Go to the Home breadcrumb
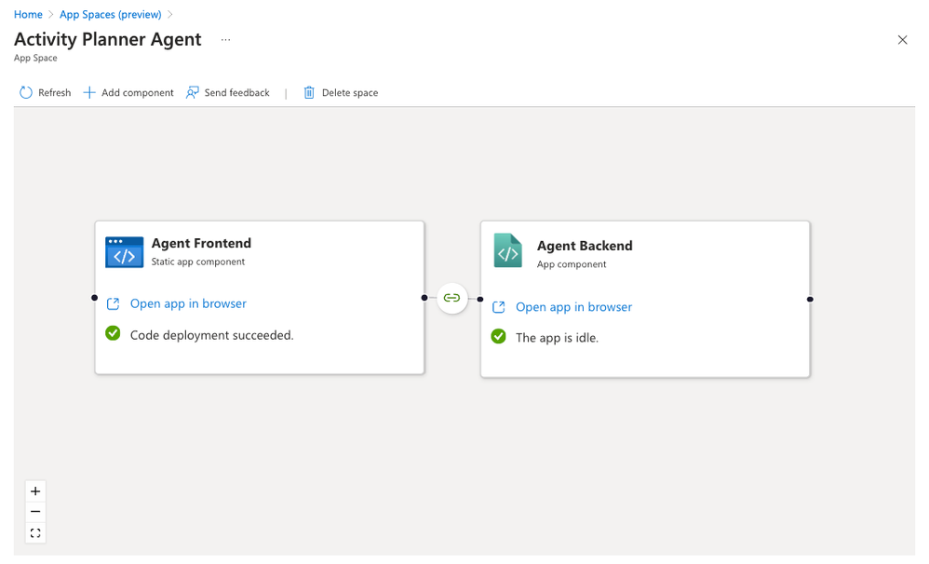The height and width of the screenshot is (564, 929). (28, 15)
